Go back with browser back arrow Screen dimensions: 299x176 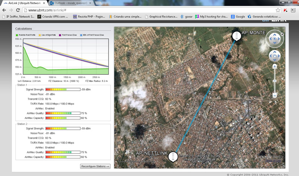point(4,10)
